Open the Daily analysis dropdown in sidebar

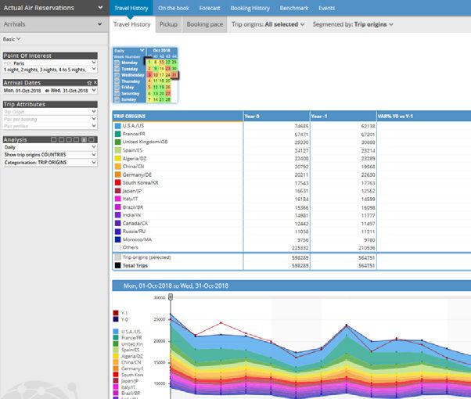pyautogui.click(x=50, y=147)
